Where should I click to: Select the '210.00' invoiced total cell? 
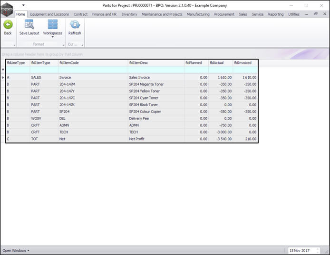(x=245, y=139)
